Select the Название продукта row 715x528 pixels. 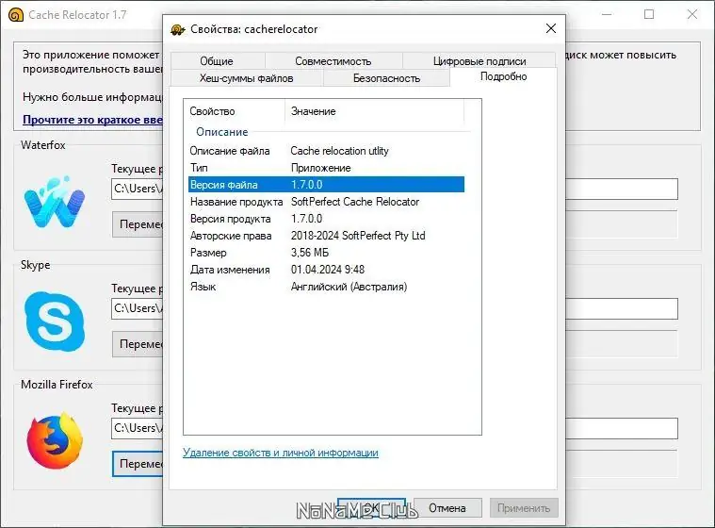pos(327,201)
